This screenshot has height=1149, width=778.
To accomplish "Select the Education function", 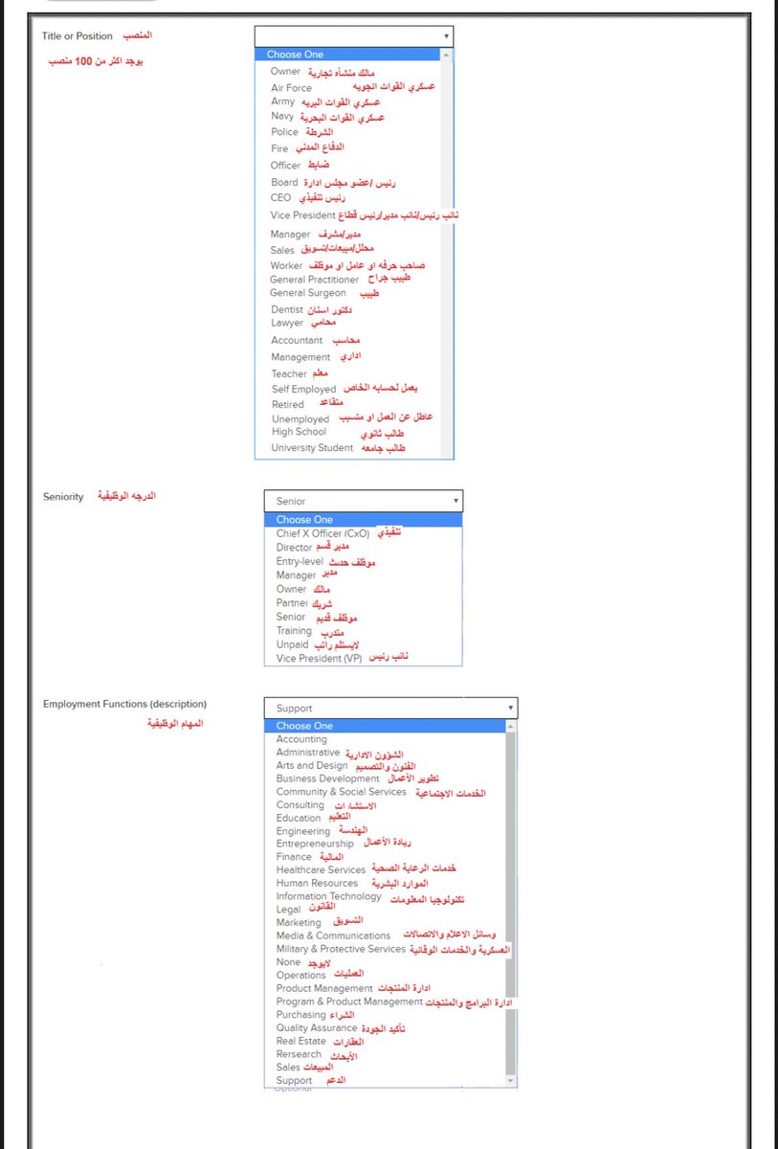I will [x=299, y=818].
